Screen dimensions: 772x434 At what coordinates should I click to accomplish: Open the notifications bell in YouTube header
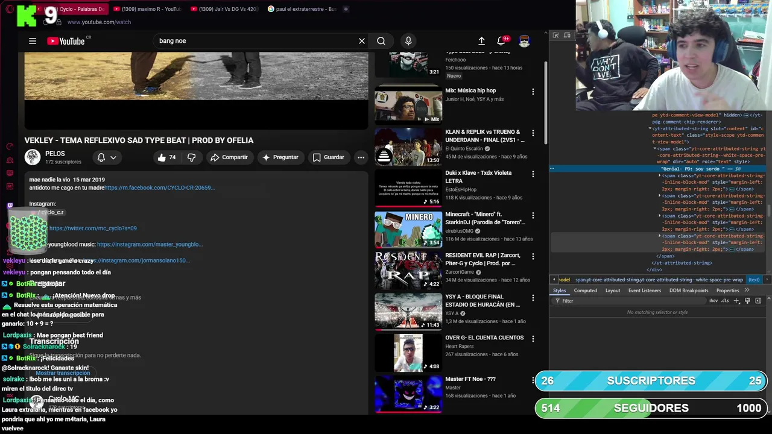501,41
